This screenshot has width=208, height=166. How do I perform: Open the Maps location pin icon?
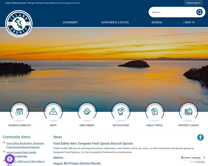point(53,111)
